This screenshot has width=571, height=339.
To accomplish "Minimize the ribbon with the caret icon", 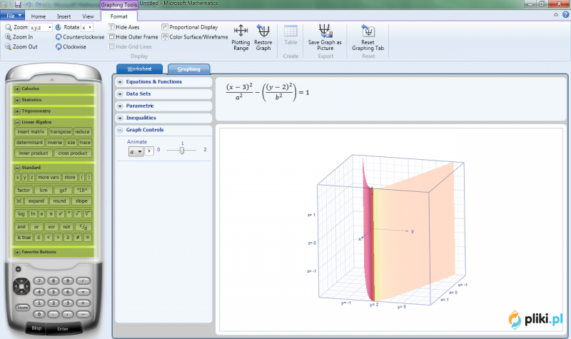I will 556,15.
